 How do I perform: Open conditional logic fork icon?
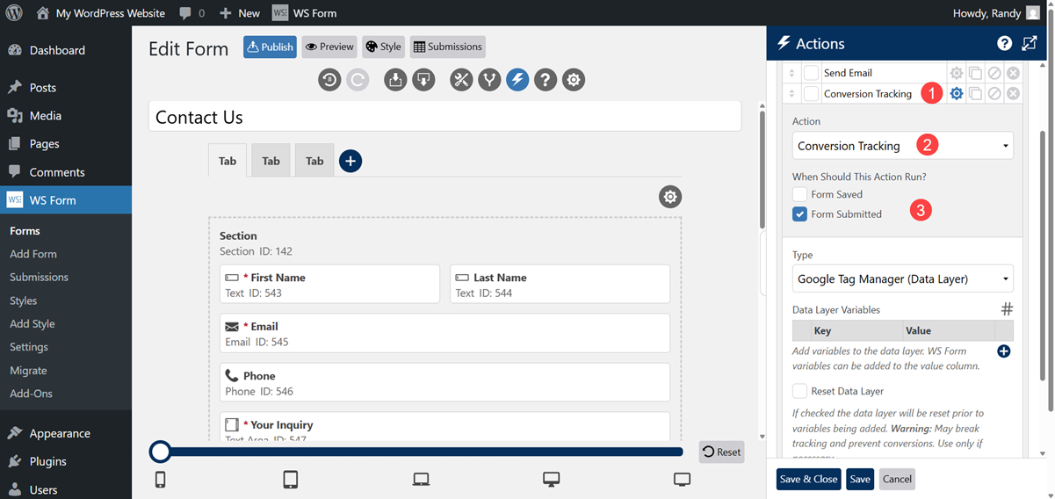point(489,80)
